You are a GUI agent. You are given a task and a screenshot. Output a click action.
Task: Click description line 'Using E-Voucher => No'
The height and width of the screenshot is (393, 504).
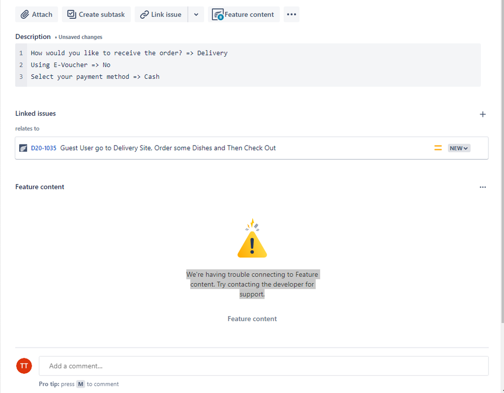[x=71, y=65]
